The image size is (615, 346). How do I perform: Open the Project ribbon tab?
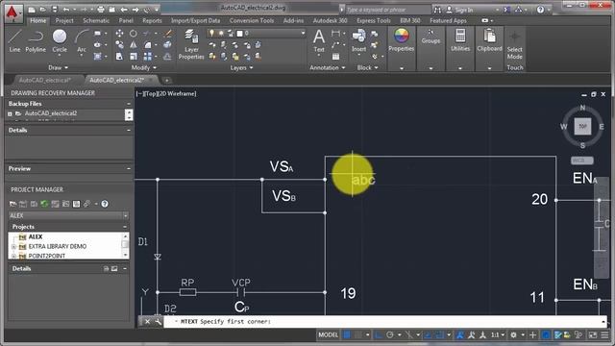pyautogui.click(x=64, y=20)
